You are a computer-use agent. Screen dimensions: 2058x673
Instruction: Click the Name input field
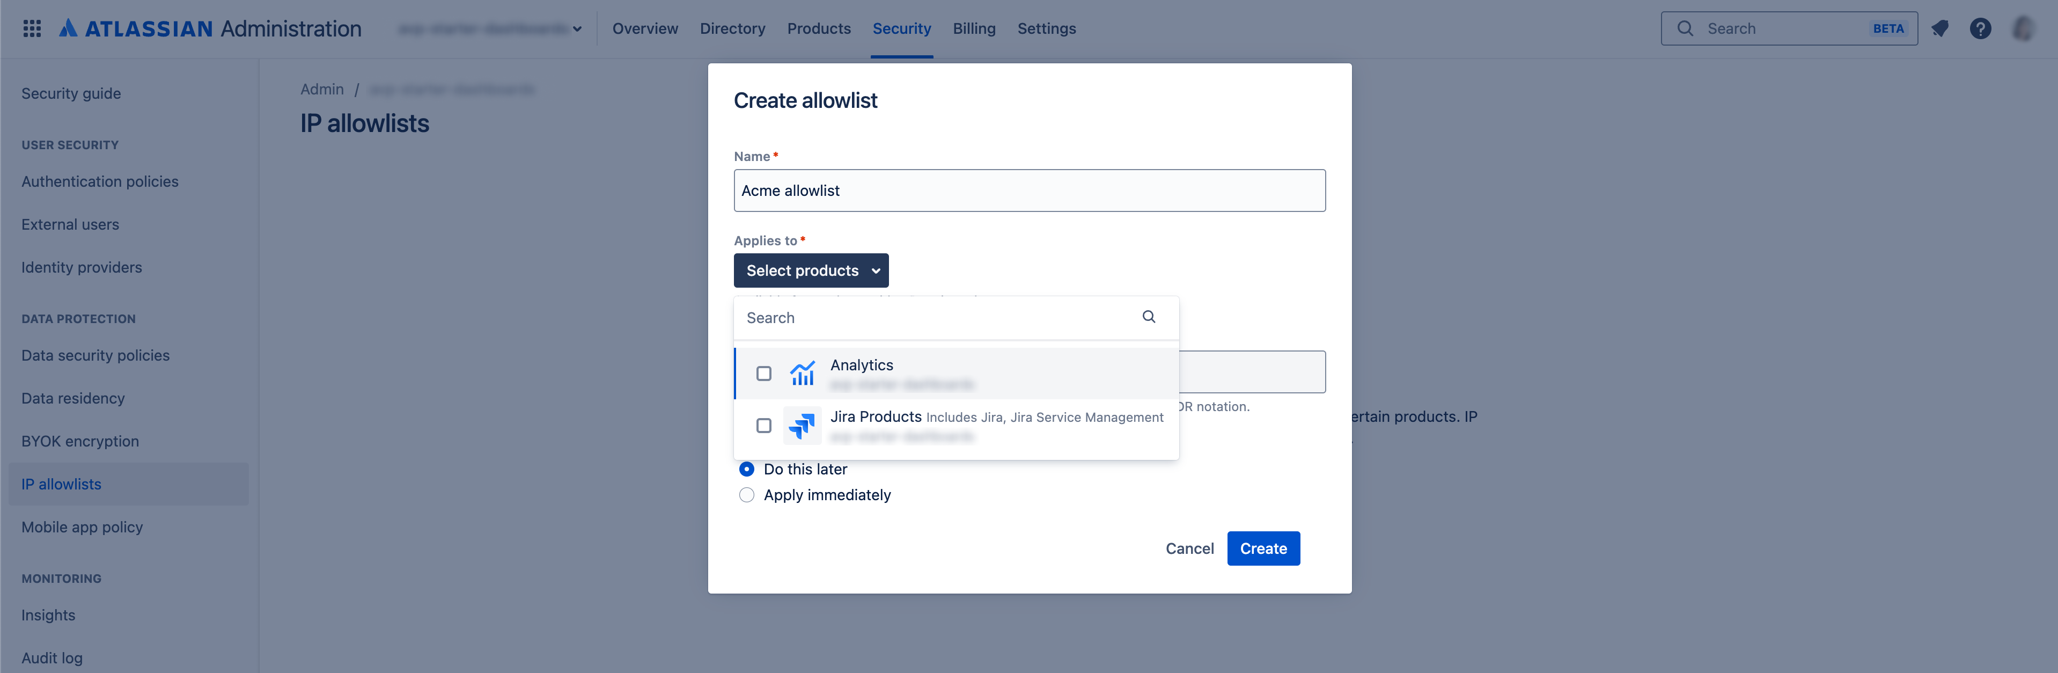click(x=1029, y=190)
